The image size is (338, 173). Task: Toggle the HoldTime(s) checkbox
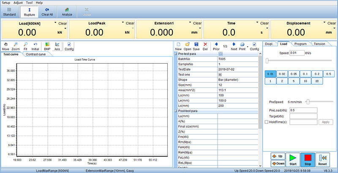tap(266, 122)
